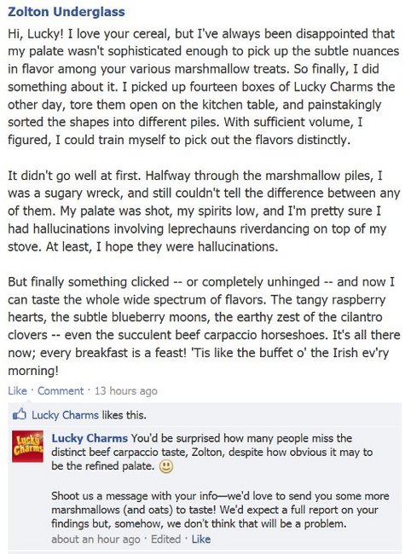Click the reply text 'You'd be surprised how many'

pyautogui.click(x=212, y=452)
